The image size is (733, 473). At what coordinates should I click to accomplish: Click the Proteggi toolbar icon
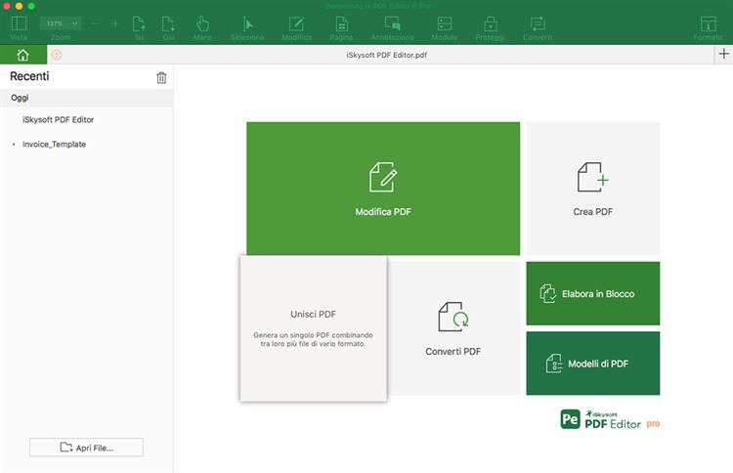pos(491,26)
